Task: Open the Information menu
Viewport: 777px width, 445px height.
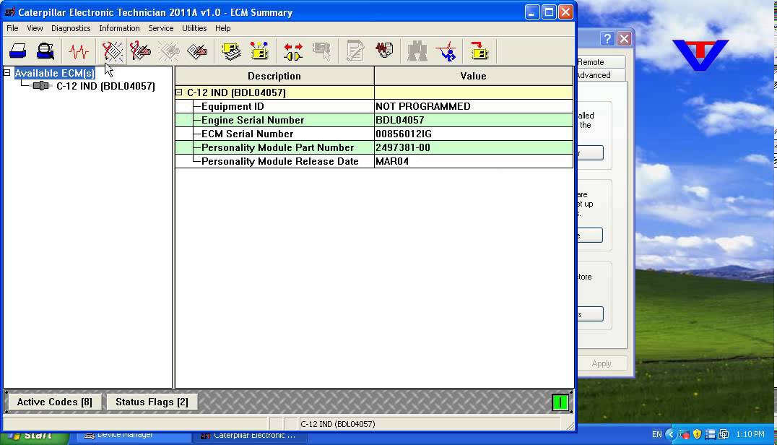Action: pos(119,28)
